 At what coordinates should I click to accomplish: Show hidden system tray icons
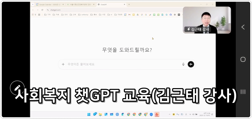pyautogui.click(x=169, y=114)
